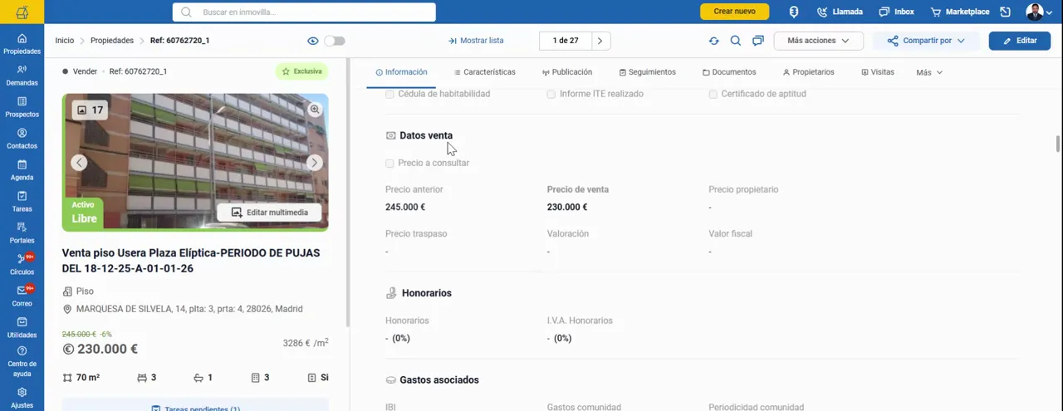This screenshot has height=411, width=1063.
Task: Click the Crear nuevo button
Action: tap(734, 12)
